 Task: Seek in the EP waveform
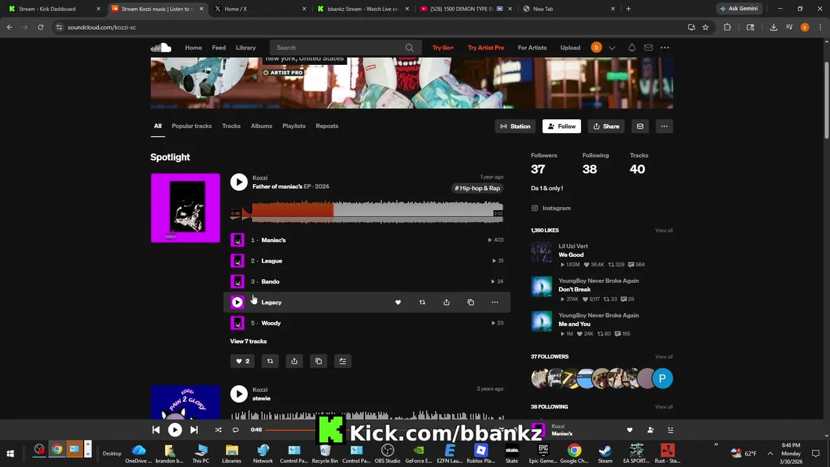pyautogui.click(x=366, y=211)
